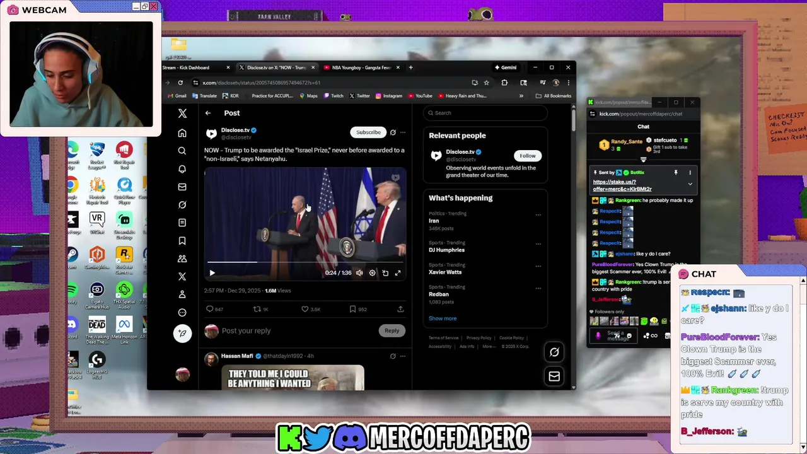Click Show more under trends
The height and width of the screenshot is (454, 807).
[x=443, y=318]
